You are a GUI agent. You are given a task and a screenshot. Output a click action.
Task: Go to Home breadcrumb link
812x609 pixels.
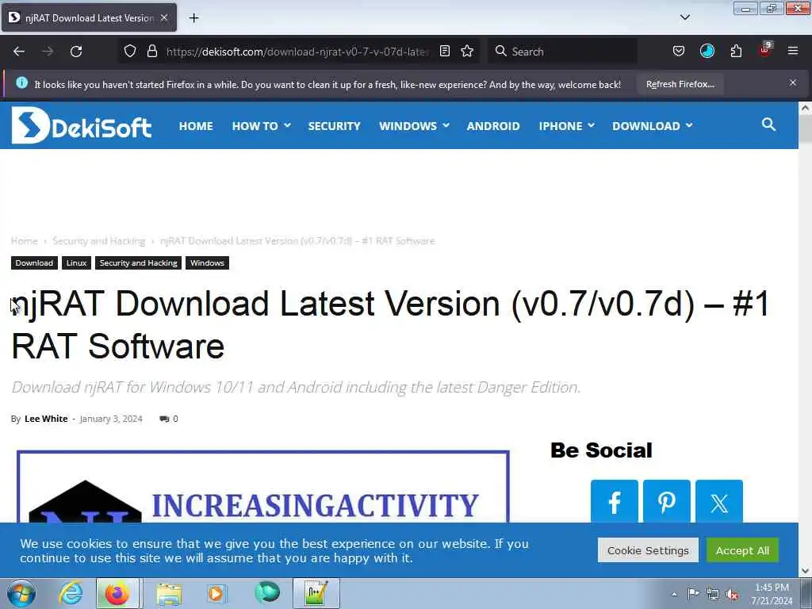pos(25,241)
